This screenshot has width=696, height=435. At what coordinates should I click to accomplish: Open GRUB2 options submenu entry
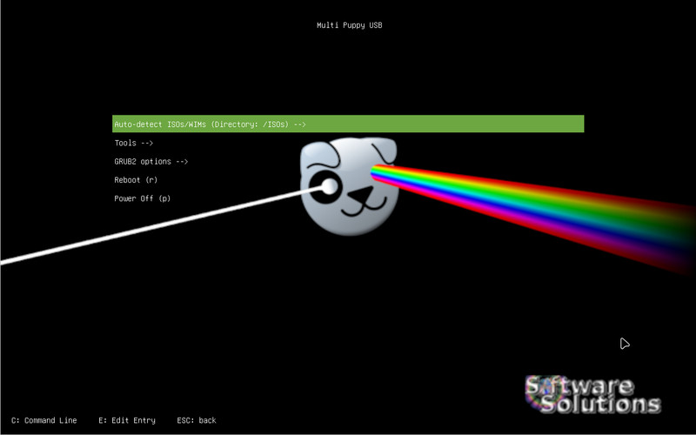click(x=151, y=162)
